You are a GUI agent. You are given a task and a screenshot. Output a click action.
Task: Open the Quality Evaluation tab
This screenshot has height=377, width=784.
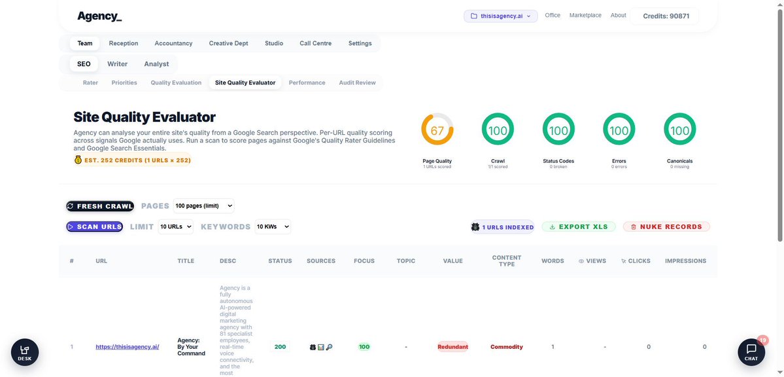[x=176, y=82]
